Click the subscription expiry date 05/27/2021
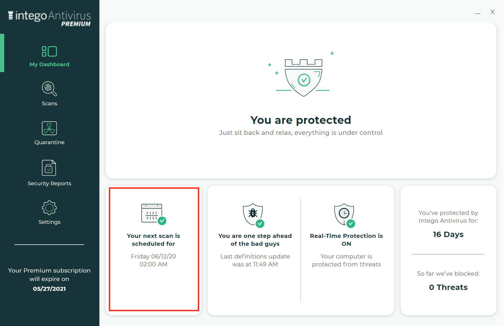This screenshot has height=326, width=504. click(x=49, y=289)
